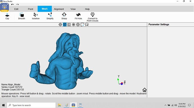Open the Help tab
This screenshot has width=194, height=108.
point(87,9)
